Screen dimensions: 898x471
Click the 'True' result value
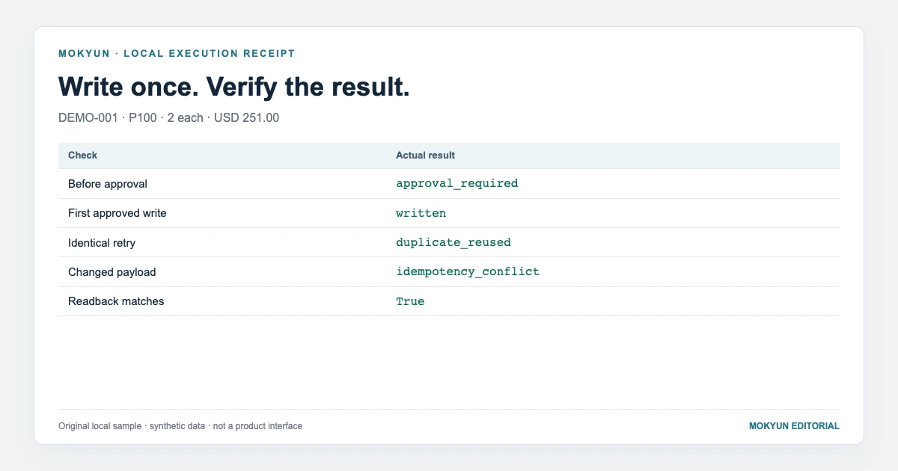410,301
